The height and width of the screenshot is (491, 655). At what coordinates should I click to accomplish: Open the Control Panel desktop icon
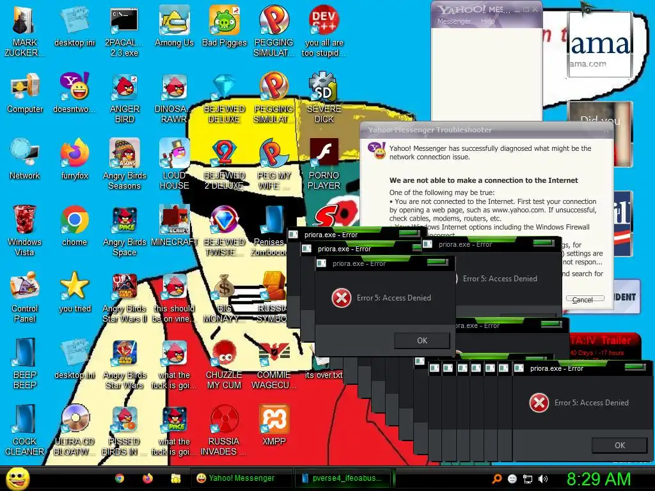coord(25,297)
